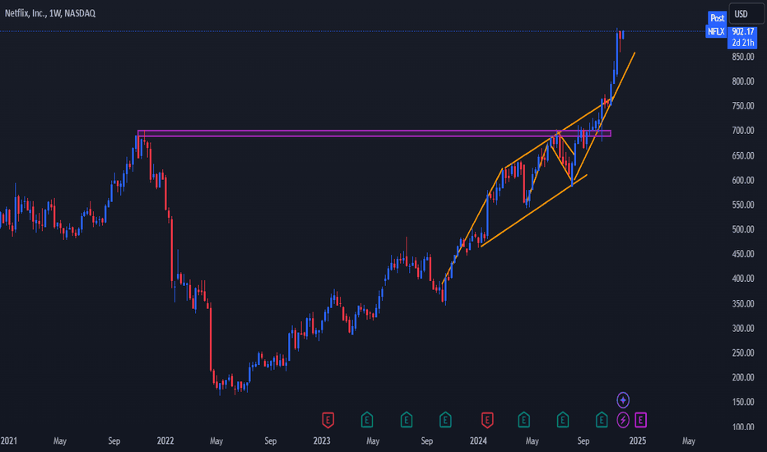The width and height of the screenshot is (767, 452).
Task: Click the 700.00 price axis label
Action: (x=742, y=131)
